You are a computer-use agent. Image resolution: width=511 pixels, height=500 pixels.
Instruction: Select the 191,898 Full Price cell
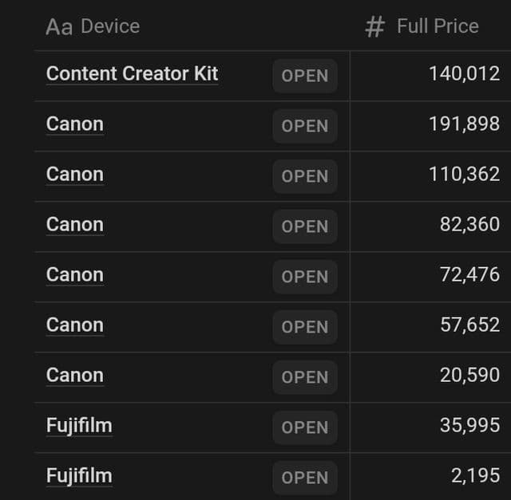(x=430, y=126)
